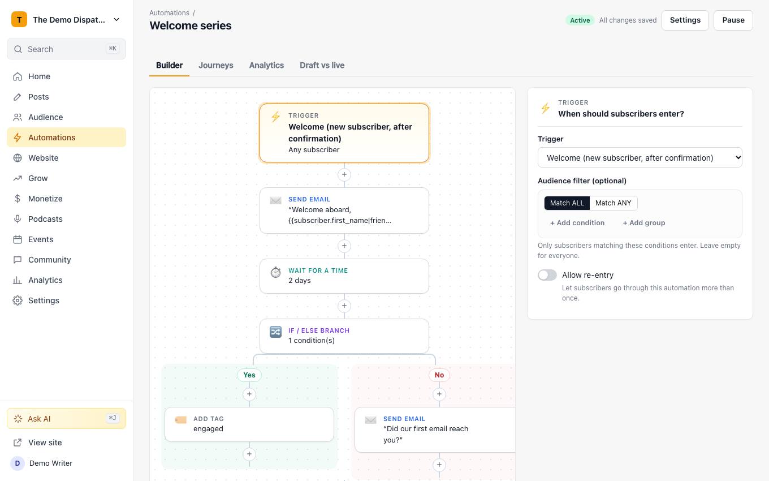Switch to the Builder tab

(x=170, y=65)
